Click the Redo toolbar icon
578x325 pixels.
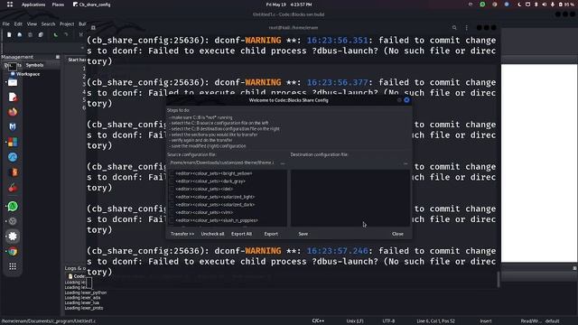(x=66, y=34)
